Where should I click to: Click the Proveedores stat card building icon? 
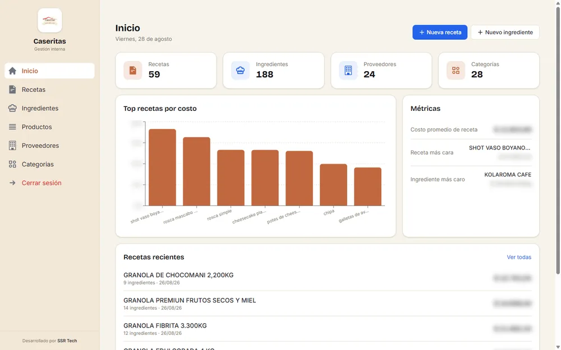coord(348,71)
